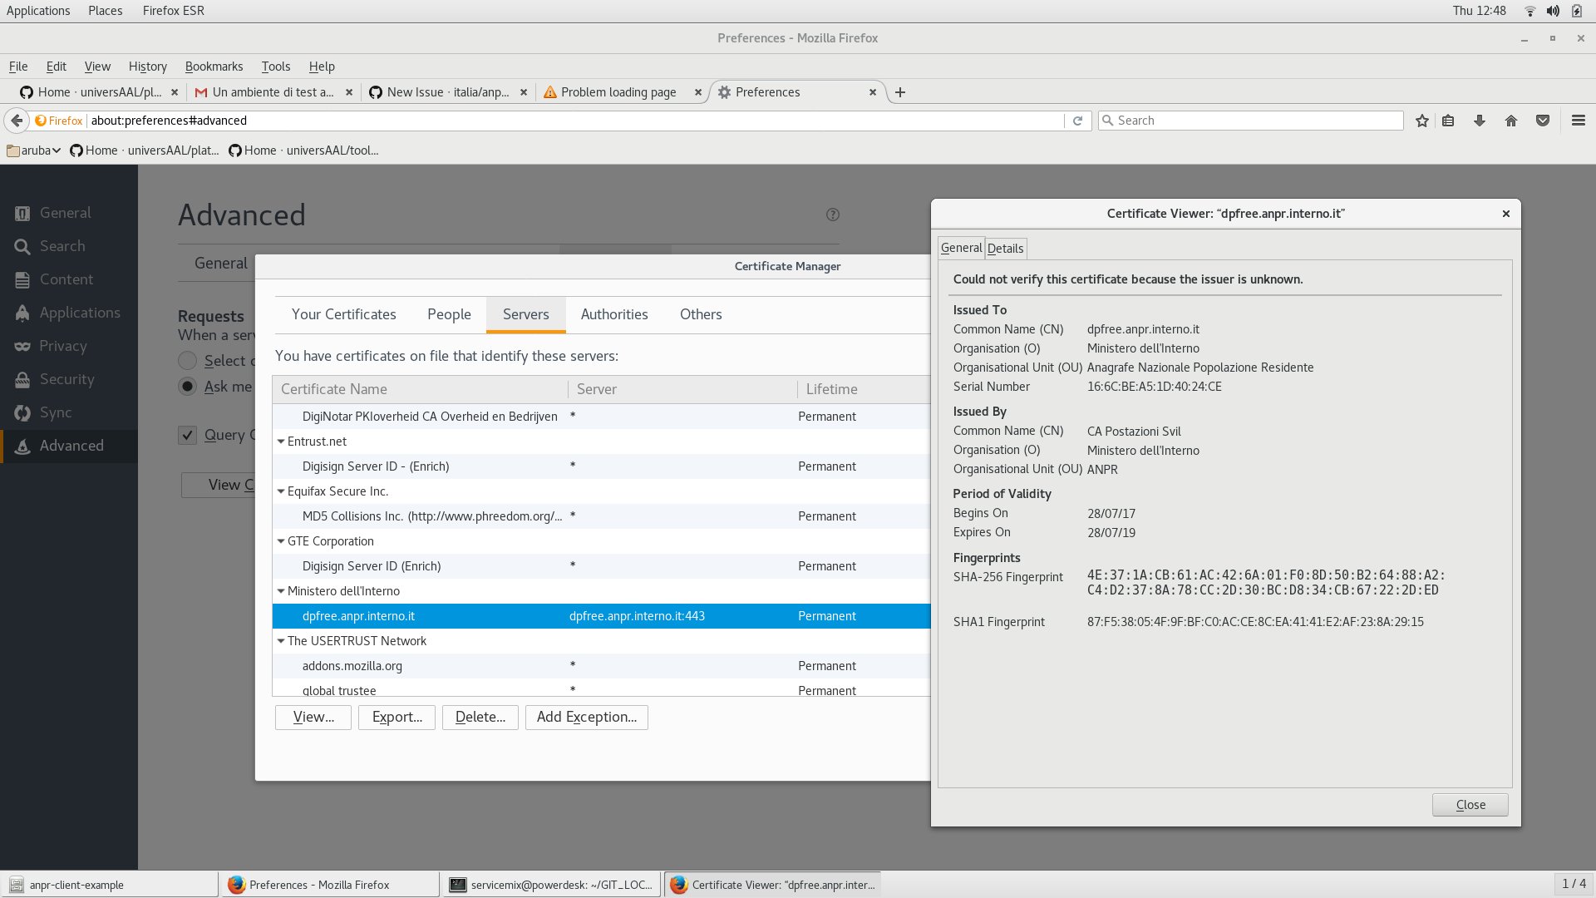The height and width of the screenshot is (898, 1596).
Task: Select the 'Ask me' radio button
Action: 188,387
